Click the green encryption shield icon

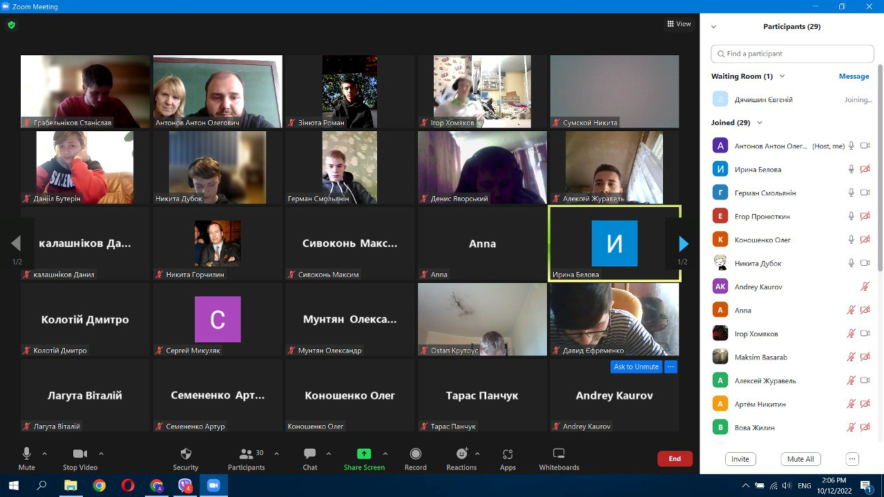11,25
